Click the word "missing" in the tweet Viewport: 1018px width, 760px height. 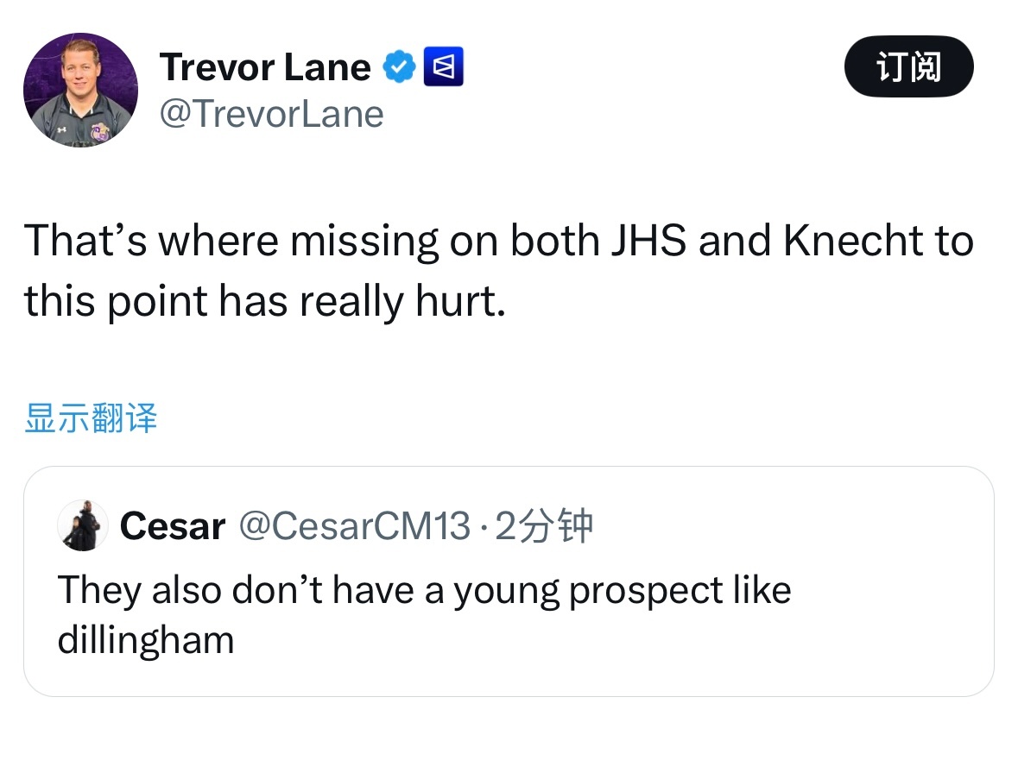tap(364, 242)
